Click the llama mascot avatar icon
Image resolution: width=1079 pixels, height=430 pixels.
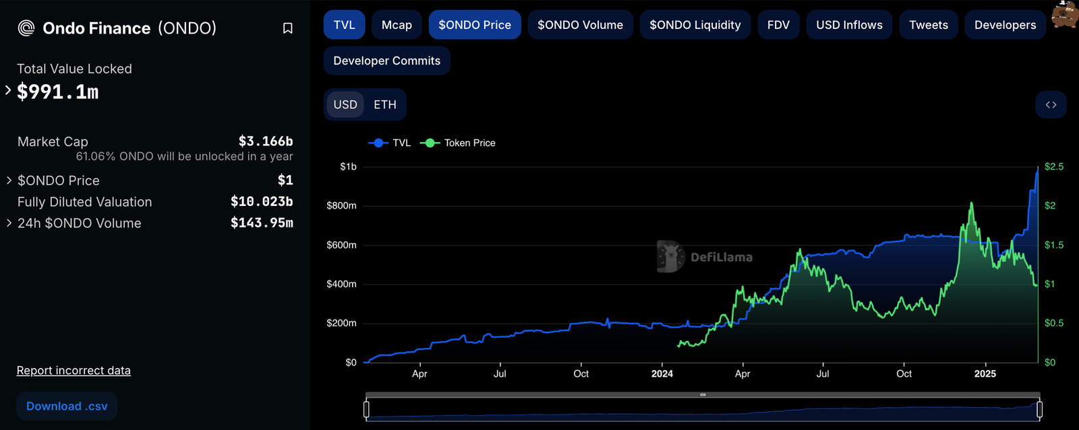tap(1065, 15)
